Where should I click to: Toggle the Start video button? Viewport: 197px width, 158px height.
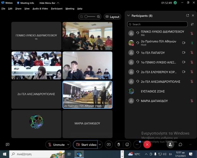(85, 144)
